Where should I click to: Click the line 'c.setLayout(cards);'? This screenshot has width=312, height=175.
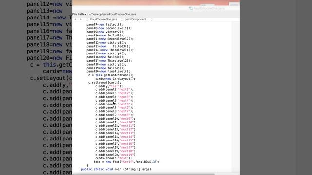(x=104, y=82)
